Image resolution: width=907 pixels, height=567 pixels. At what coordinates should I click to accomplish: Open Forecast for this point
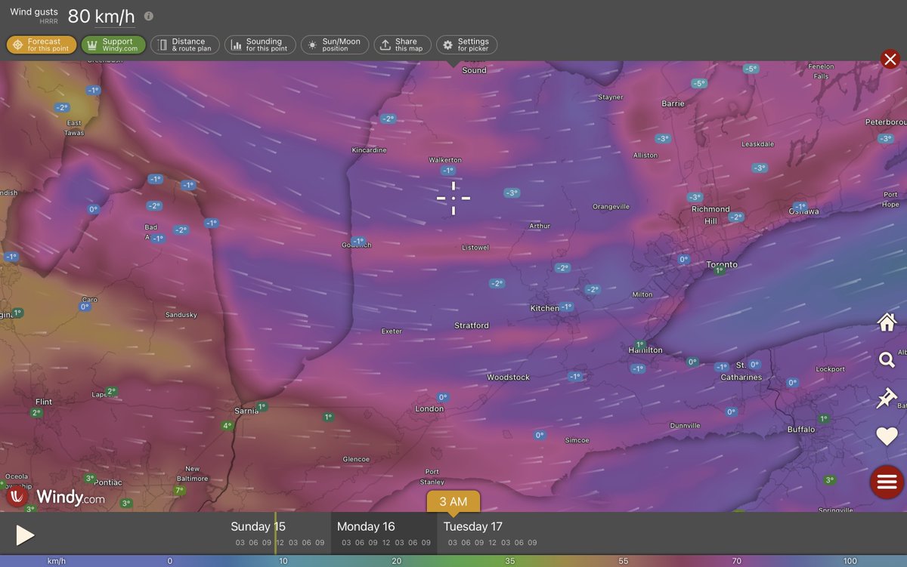(42, 44)
